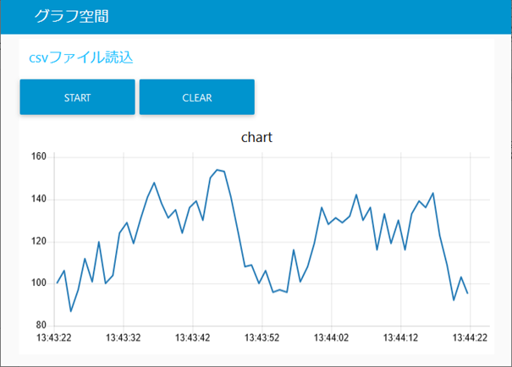Image resolution: width=512 pixels, height=367 pixels.
Task: Click the 13:43:42 x-axis tick label
Action: 193,337
